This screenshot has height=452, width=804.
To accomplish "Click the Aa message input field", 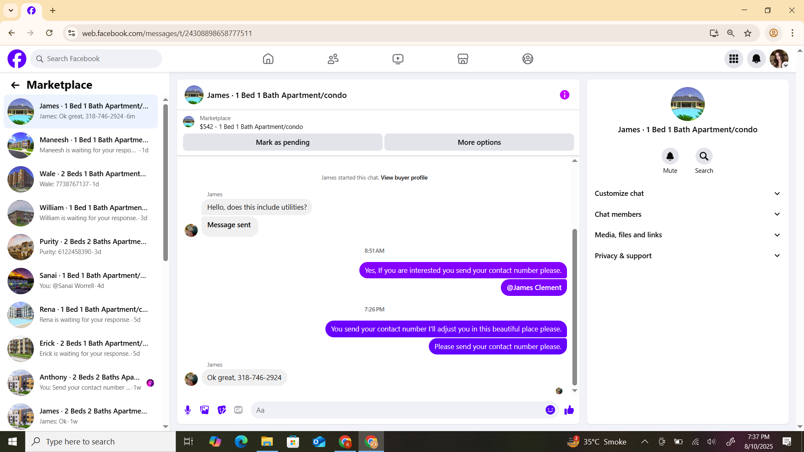I will click(398, 410).
